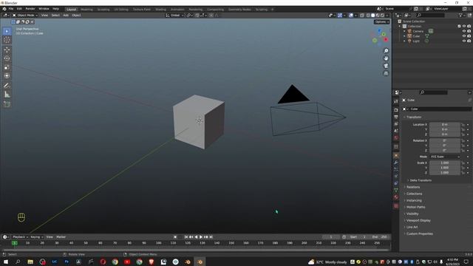
Task: Select the Transform tool
Action: (x=7, y=76)
